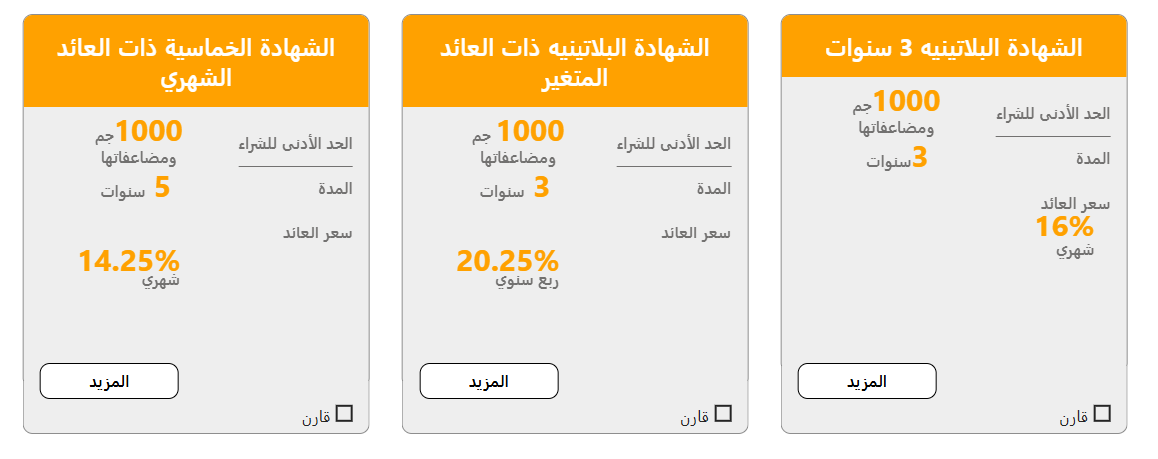Tick the قارن checkbox on the 3-year Platinum certificate card
Image resolution: width=1158 pixels, height=459 pixels.
[1103, 414]
